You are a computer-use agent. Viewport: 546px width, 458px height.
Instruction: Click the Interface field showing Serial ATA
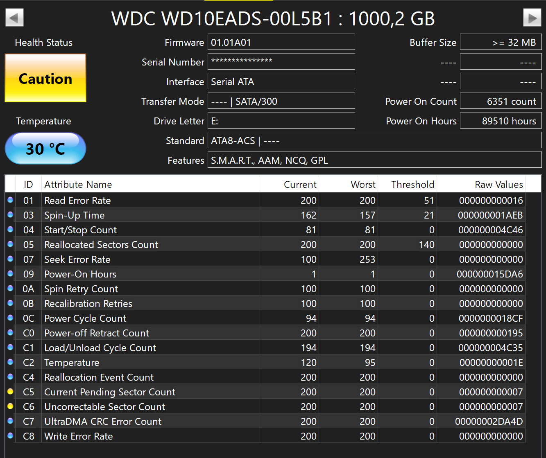pos(281,81)
